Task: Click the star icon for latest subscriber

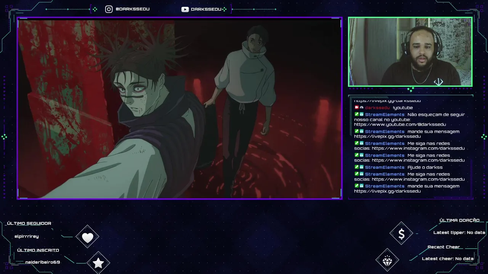Action: [98, 263]
